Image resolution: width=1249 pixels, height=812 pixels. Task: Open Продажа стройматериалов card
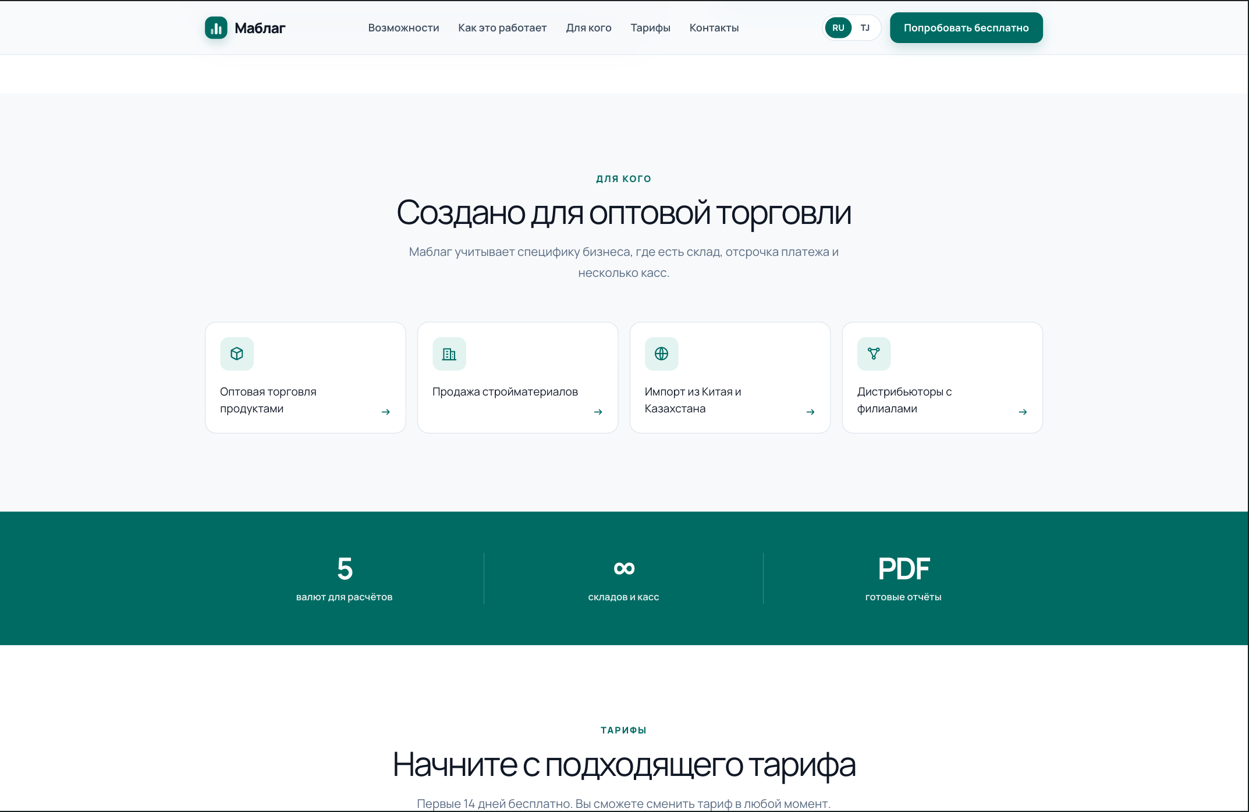518,377
